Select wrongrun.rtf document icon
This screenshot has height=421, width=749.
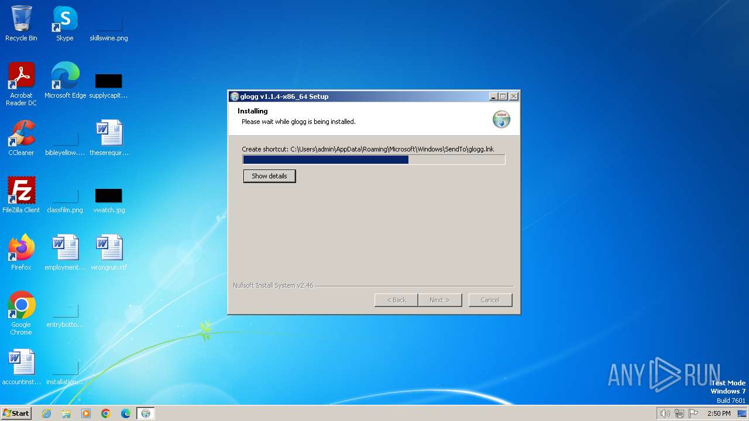coord(109,253)
